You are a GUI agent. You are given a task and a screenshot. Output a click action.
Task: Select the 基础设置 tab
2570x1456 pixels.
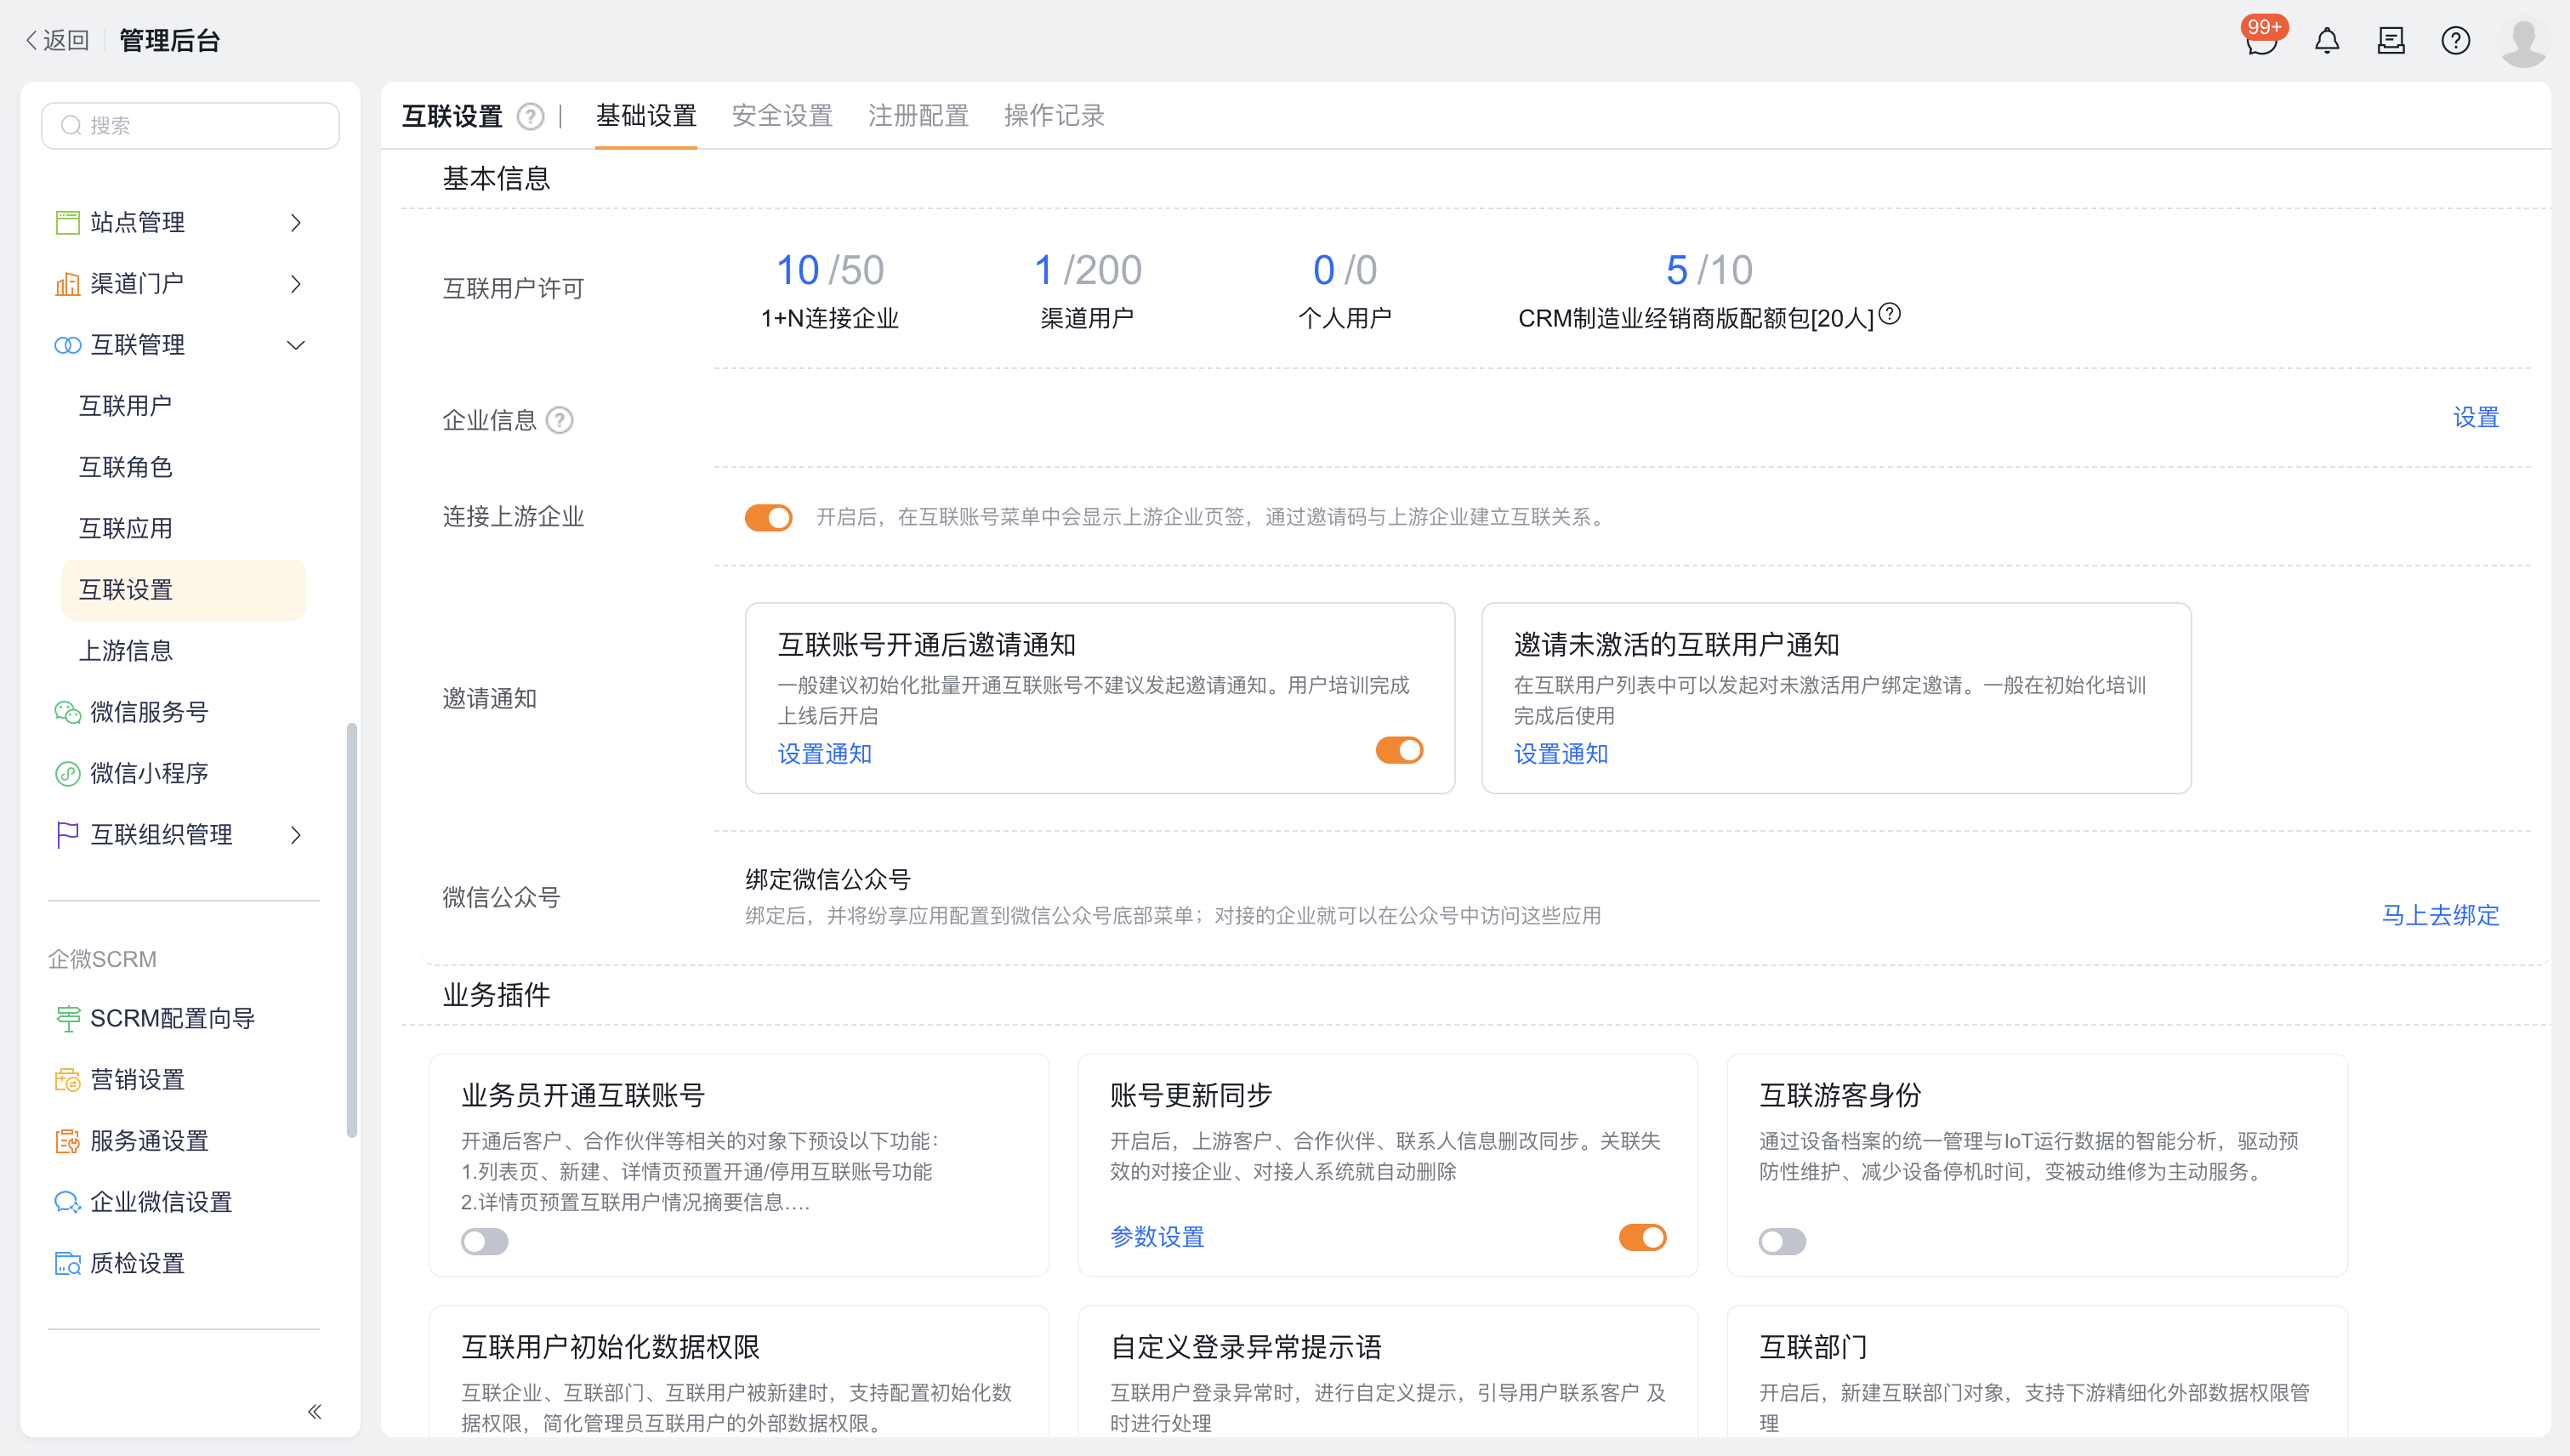pos(646,116)
